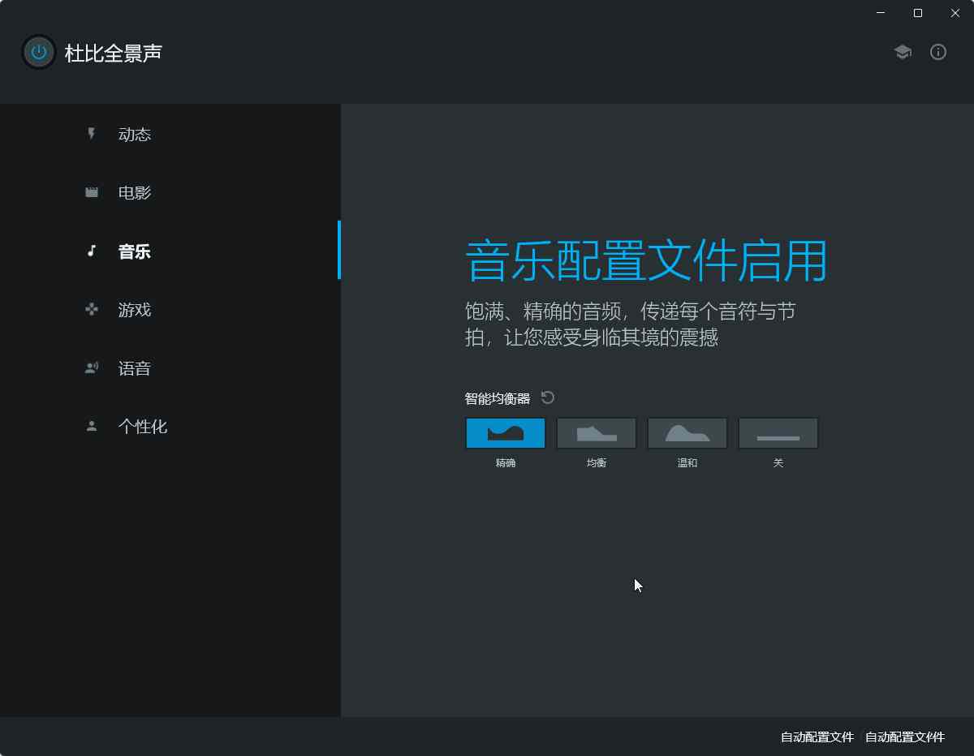Screen dimensions: 974x756
Task: Reset the 智能均衡器 with the revert icon
Action: coord(547,397)
